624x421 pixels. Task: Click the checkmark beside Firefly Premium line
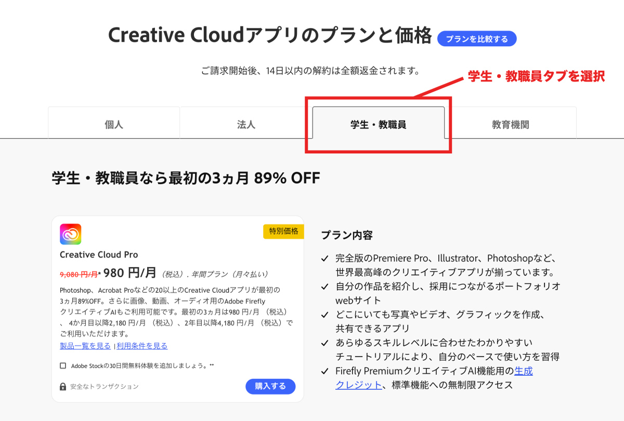pos(325,371)
